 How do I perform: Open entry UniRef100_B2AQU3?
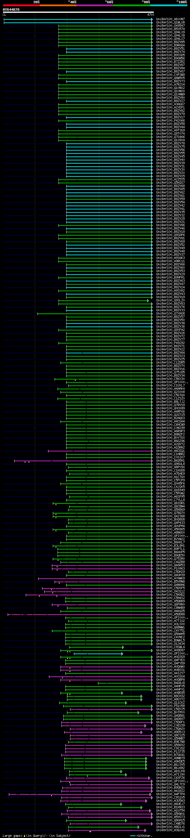pyautogui.click(x=170, y=418)
